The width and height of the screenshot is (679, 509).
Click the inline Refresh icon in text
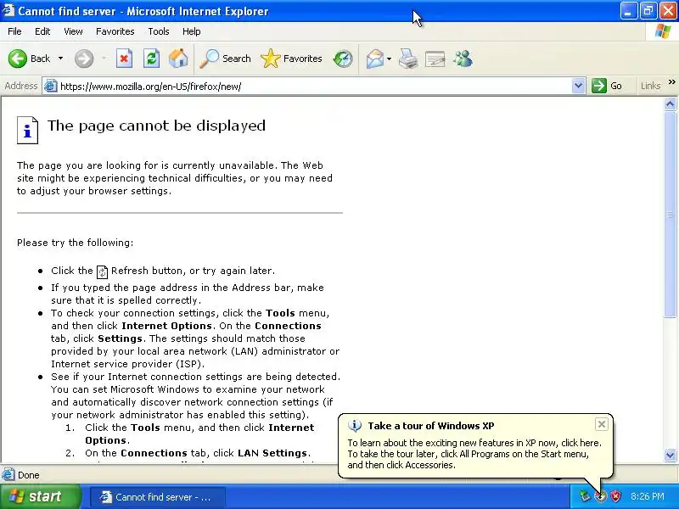102,271
